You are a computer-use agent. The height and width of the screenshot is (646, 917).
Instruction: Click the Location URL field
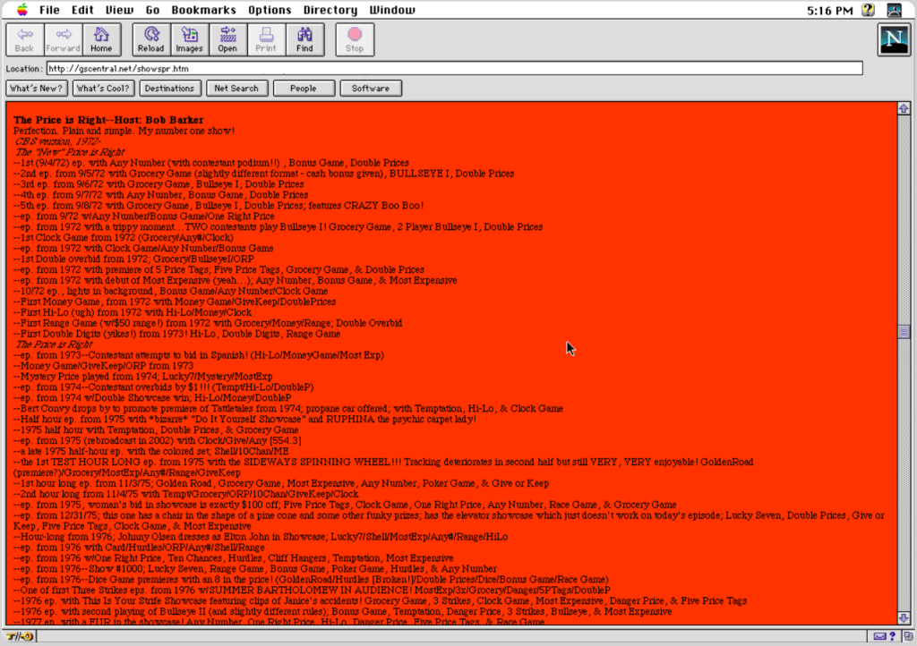(358, 67)
